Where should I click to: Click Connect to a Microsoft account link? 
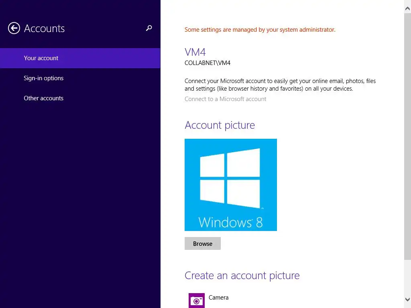(x=226, y=99)
